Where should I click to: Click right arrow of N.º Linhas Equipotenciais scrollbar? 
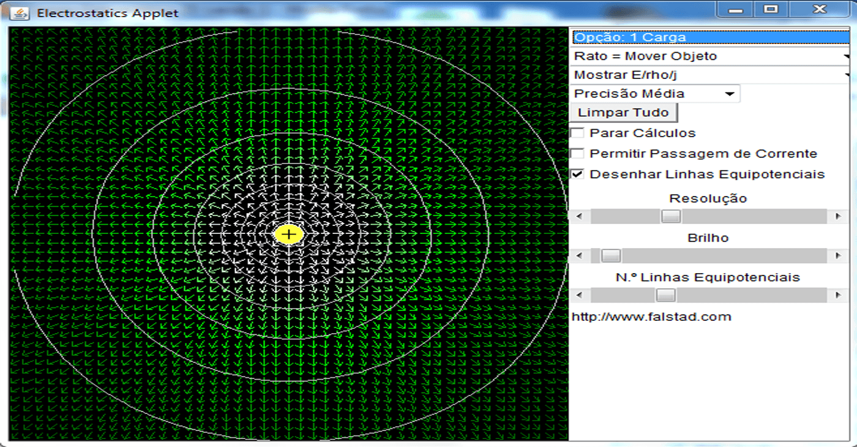click(x=838, y=295)
